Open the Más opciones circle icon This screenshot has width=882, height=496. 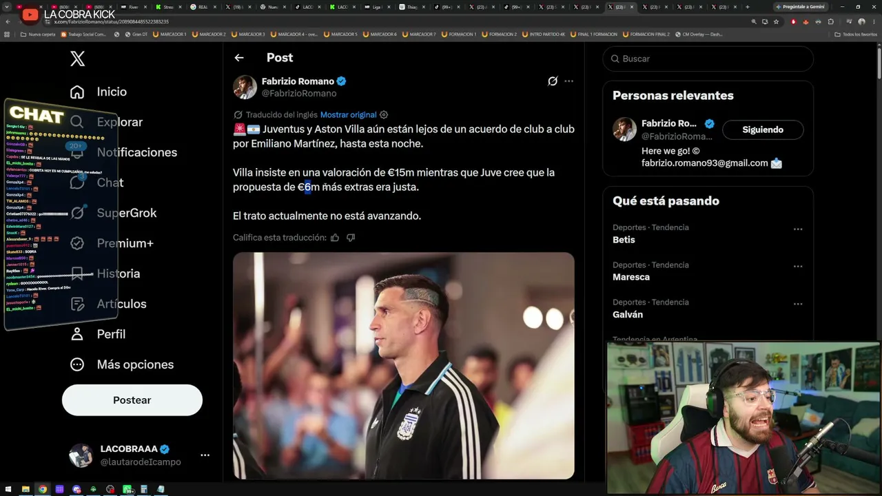click(77, 364)
